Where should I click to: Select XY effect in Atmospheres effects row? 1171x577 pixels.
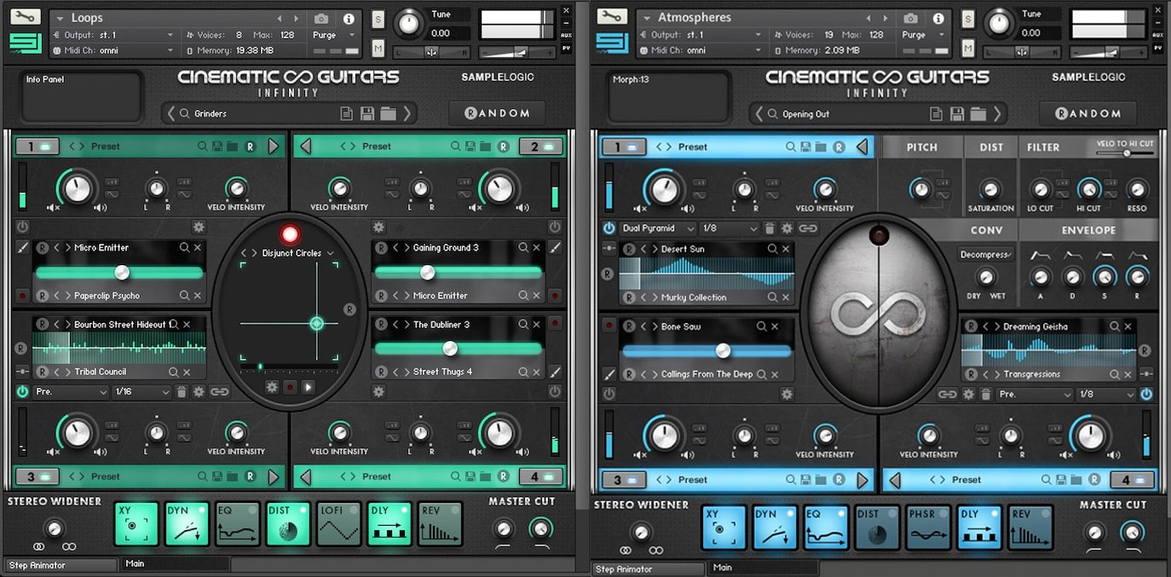pyautogui.click(x=724, y=528)
